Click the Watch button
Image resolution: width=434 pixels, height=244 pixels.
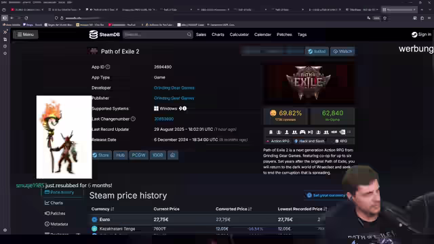coord(342,52)
